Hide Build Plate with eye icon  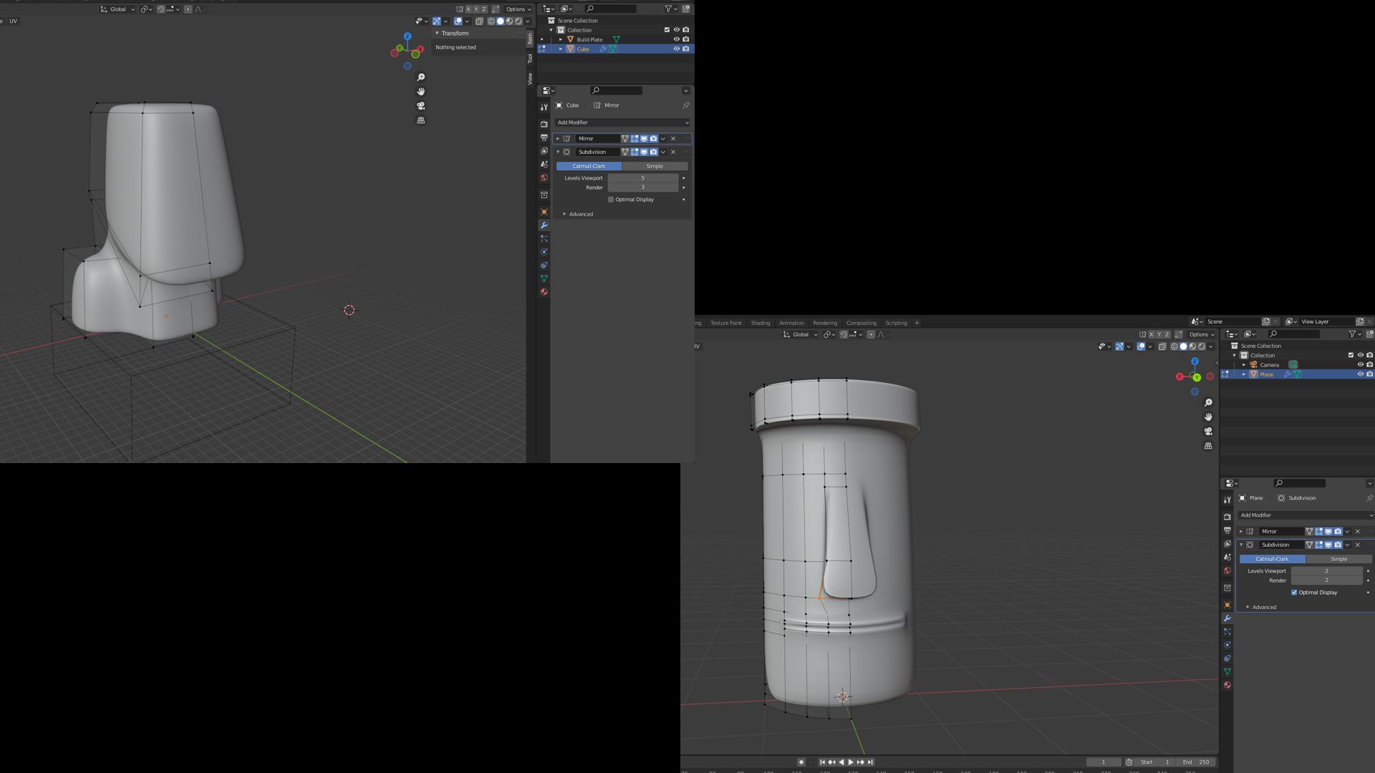pyautogui.click(x=676, y=39)
